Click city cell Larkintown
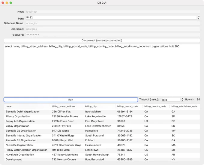This screenshot has height=165, width=204. (92, 150)
